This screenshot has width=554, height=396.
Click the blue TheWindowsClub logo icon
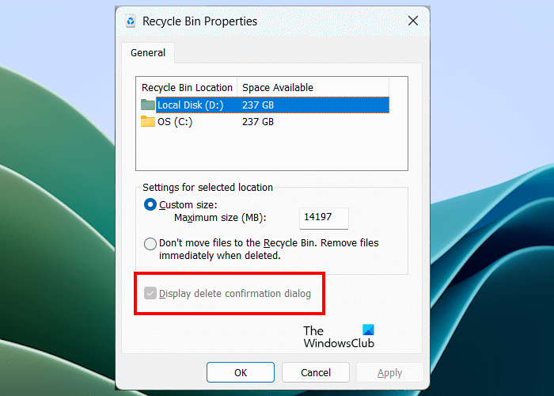pos(366,329)
